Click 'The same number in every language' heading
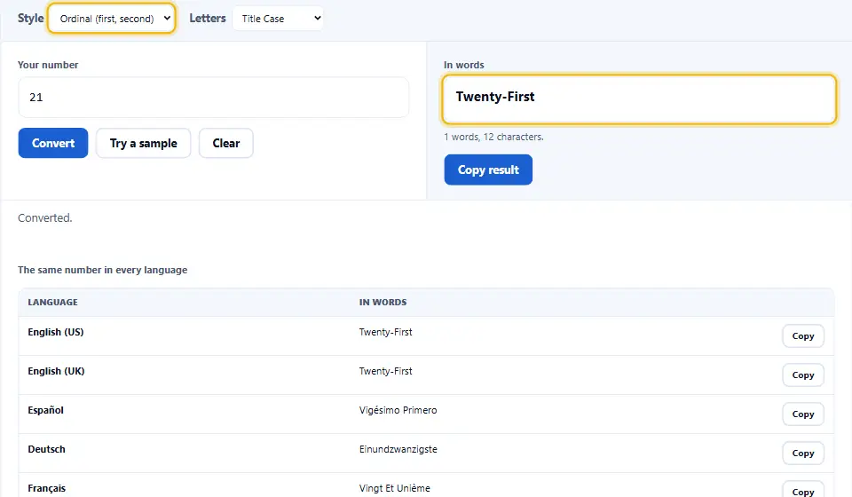Viewport: 852px width, 497px height. 102,270
